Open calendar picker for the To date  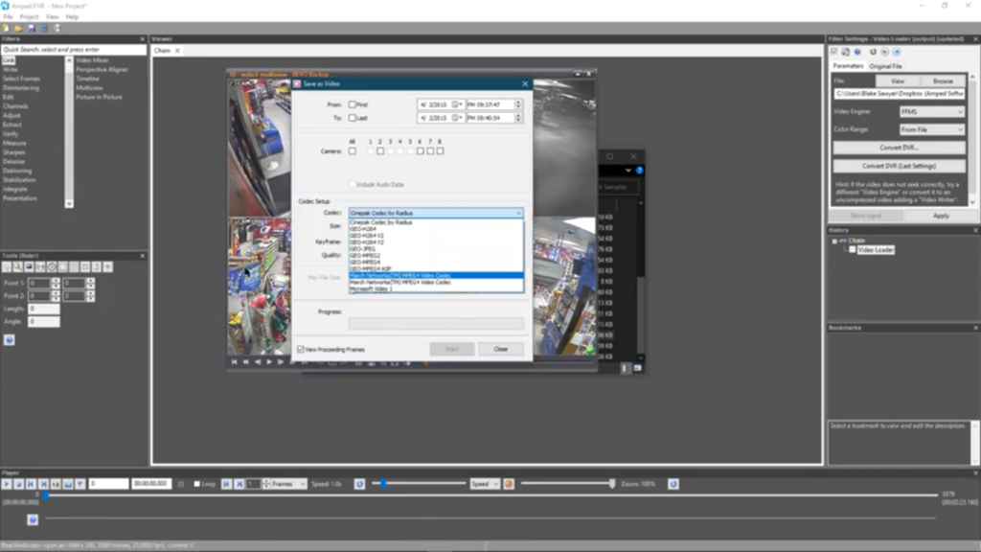[457, 118]
